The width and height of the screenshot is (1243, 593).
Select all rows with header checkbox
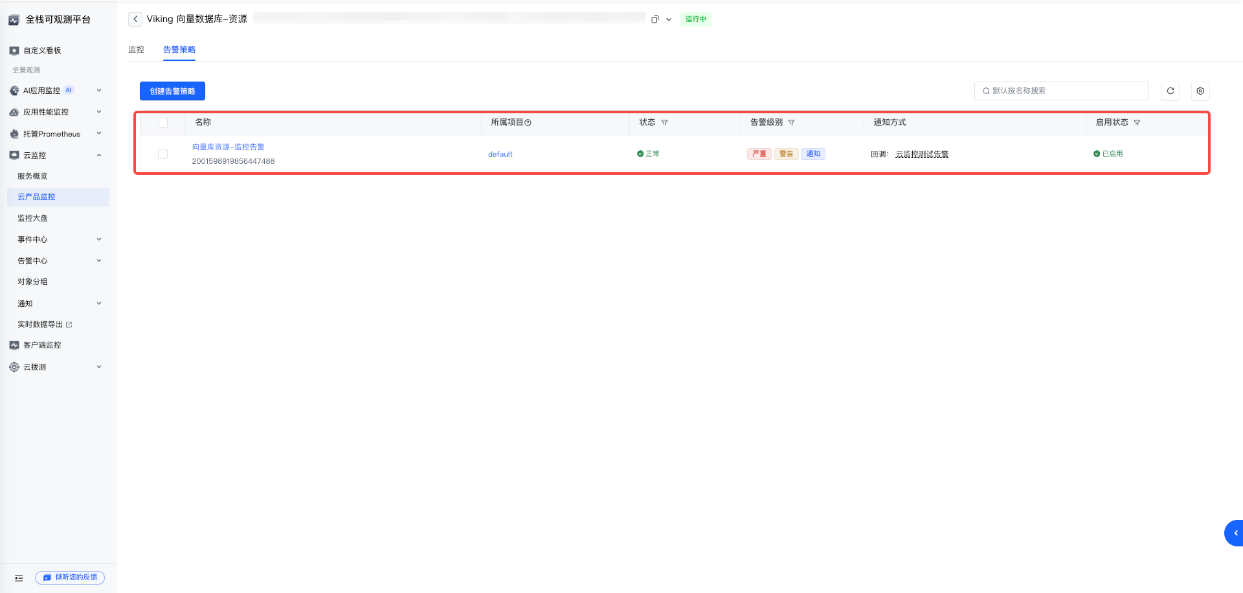click(x=163, y=122)
